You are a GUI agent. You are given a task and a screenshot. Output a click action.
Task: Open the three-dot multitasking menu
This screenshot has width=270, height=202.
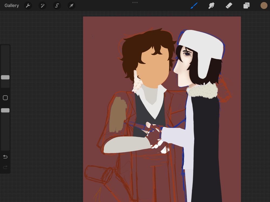(135, 2)
